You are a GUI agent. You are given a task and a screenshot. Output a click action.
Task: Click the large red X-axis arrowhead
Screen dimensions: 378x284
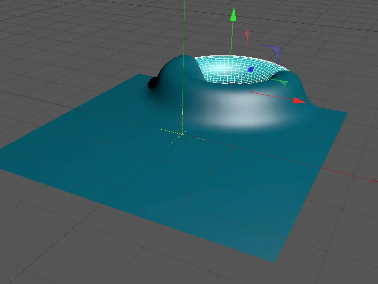(x=300, y=101)
